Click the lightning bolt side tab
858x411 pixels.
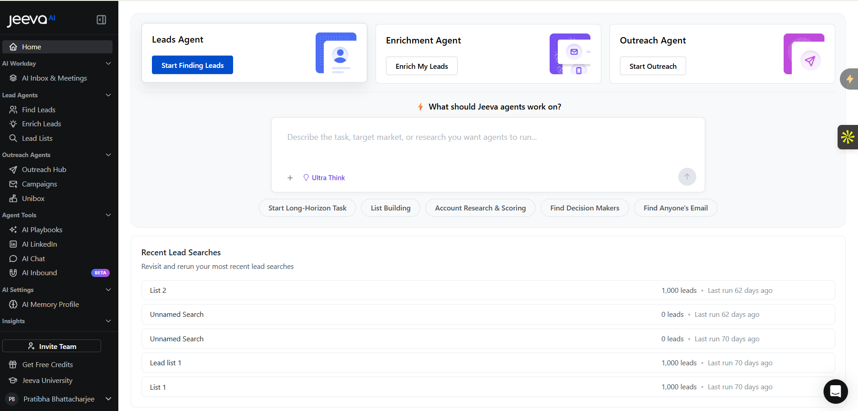point(849,79)
